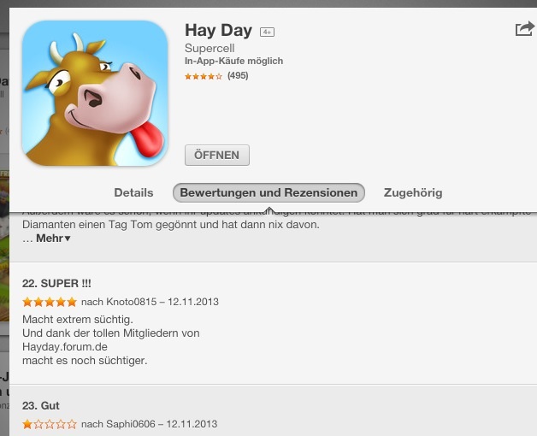Click reviewer name Knoto0815
Image resolution: width=537 pixels, height=436 pixels.
tap(131, 302)
